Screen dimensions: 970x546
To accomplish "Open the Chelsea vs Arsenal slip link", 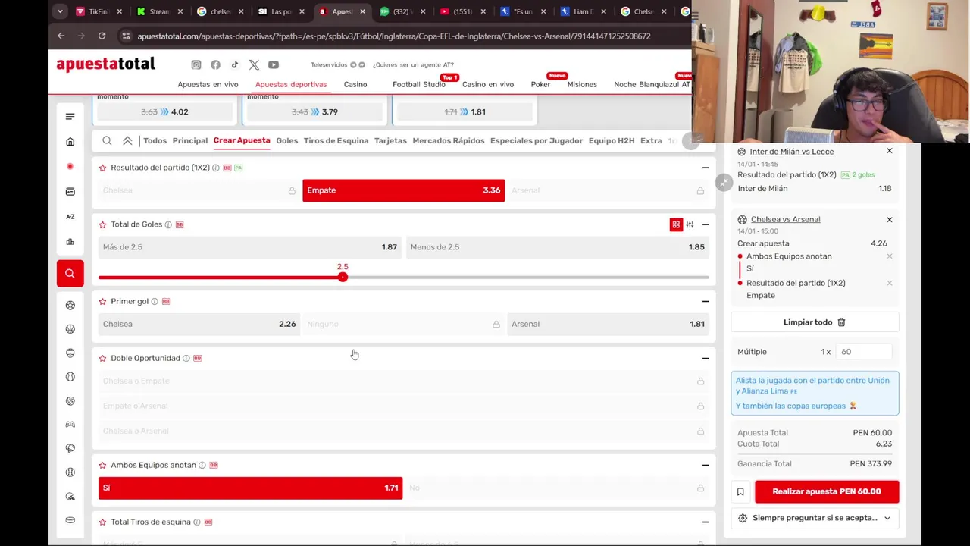I will click(785, 219).
